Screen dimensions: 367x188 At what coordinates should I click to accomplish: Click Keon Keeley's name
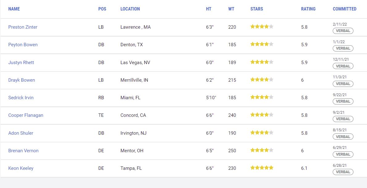tap(21, 168)
